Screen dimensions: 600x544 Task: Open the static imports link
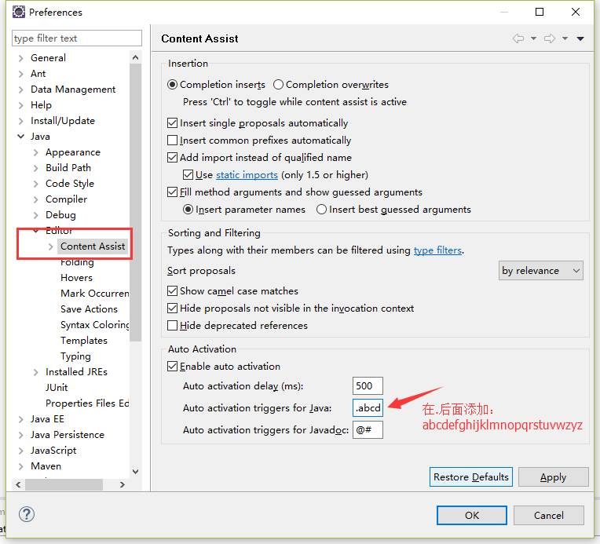tap(247, 175)
